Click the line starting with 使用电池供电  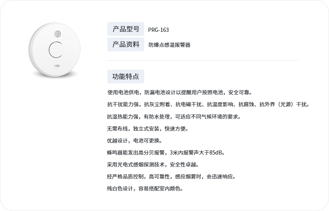(x=180, y=92)
